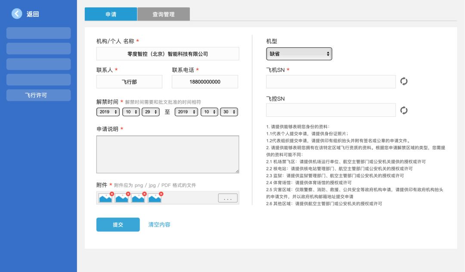Refresh the 飞机SN field with its reload icon
Image resolution: width=465 pixels, height=272 pixels.
pyautogui.click(x=404, y=81)
